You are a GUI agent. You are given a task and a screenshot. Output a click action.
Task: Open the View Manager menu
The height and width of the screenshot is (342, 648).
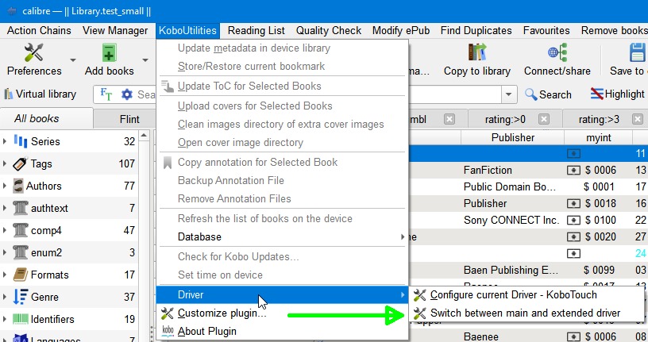(115, 31)
